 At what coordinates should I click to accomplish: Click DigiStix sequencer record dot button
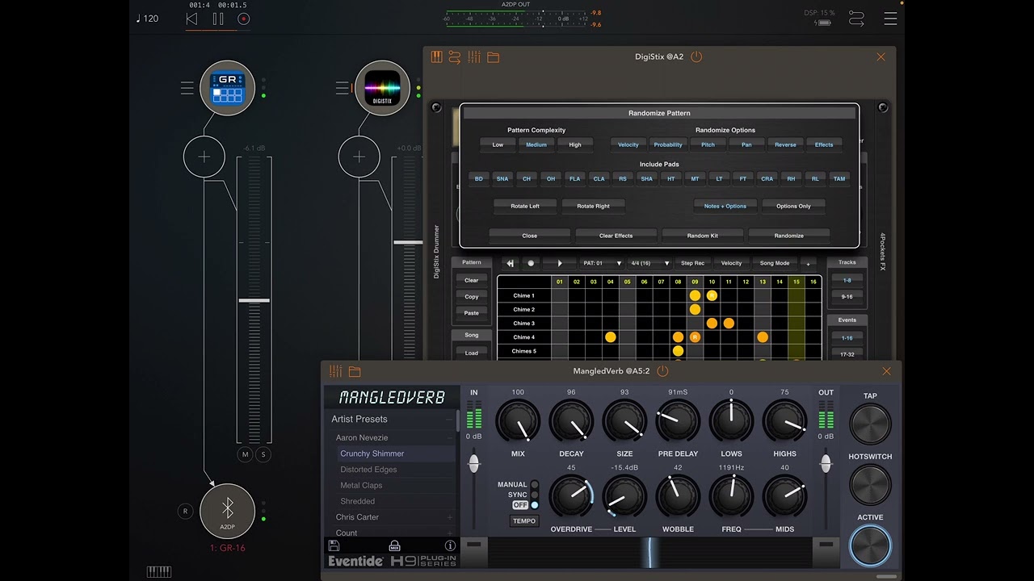click(531, 263)
